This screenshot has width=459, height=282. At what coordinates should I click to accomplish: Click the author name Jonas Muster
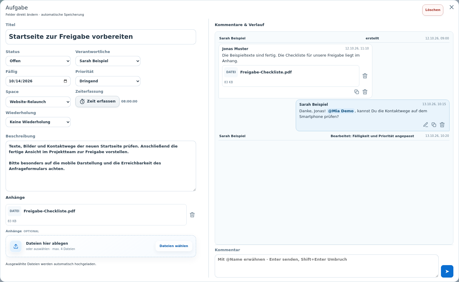235,49
